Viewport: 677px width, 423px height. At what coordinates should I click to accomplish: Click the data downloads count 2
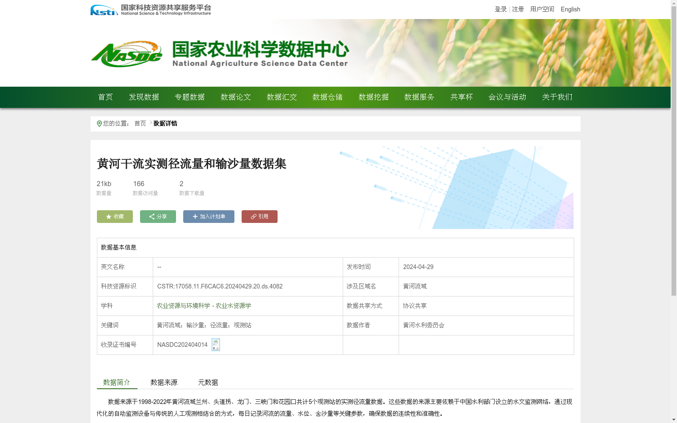(x=182, y=184)
